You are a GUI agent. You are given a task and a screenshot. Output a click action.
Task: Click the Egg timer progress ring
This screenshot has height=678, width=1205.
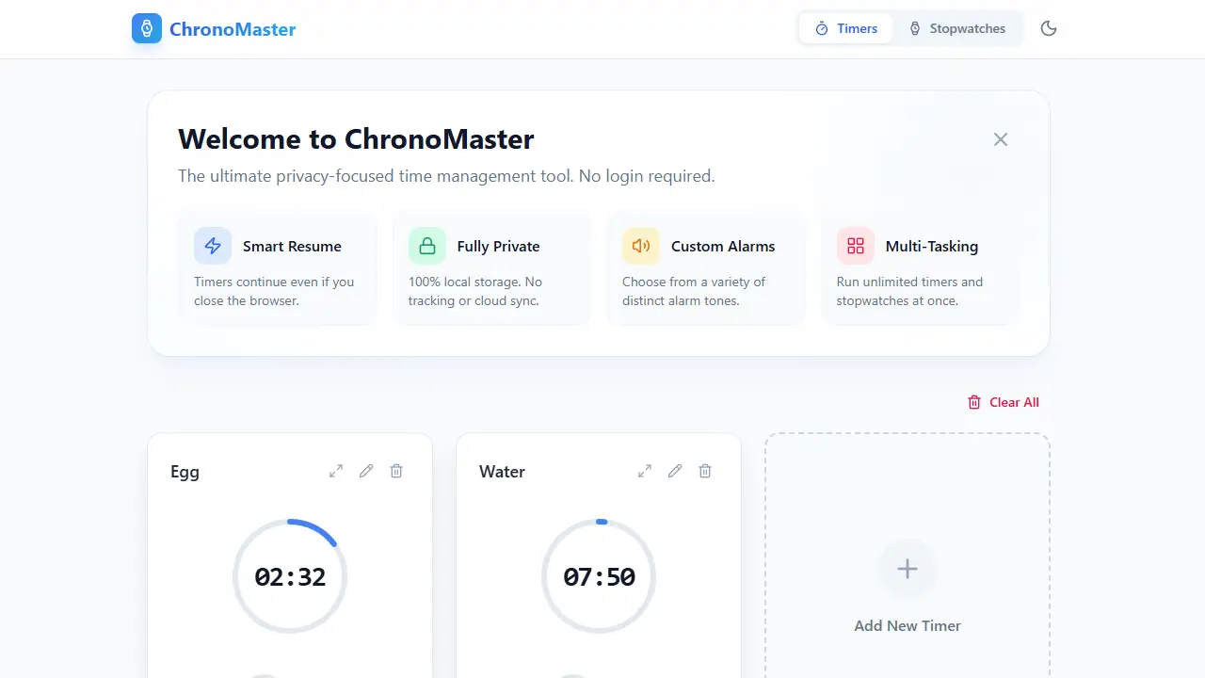pos(290,576)
